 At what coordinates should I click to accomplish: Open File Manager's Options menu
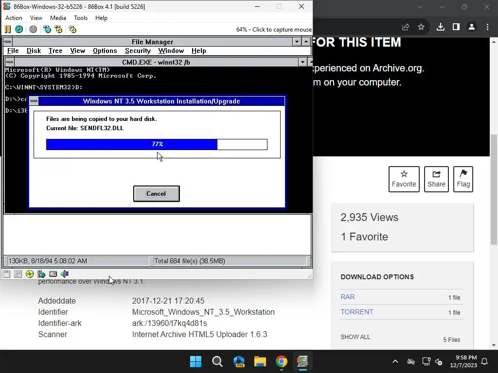(x=105, y=51)
